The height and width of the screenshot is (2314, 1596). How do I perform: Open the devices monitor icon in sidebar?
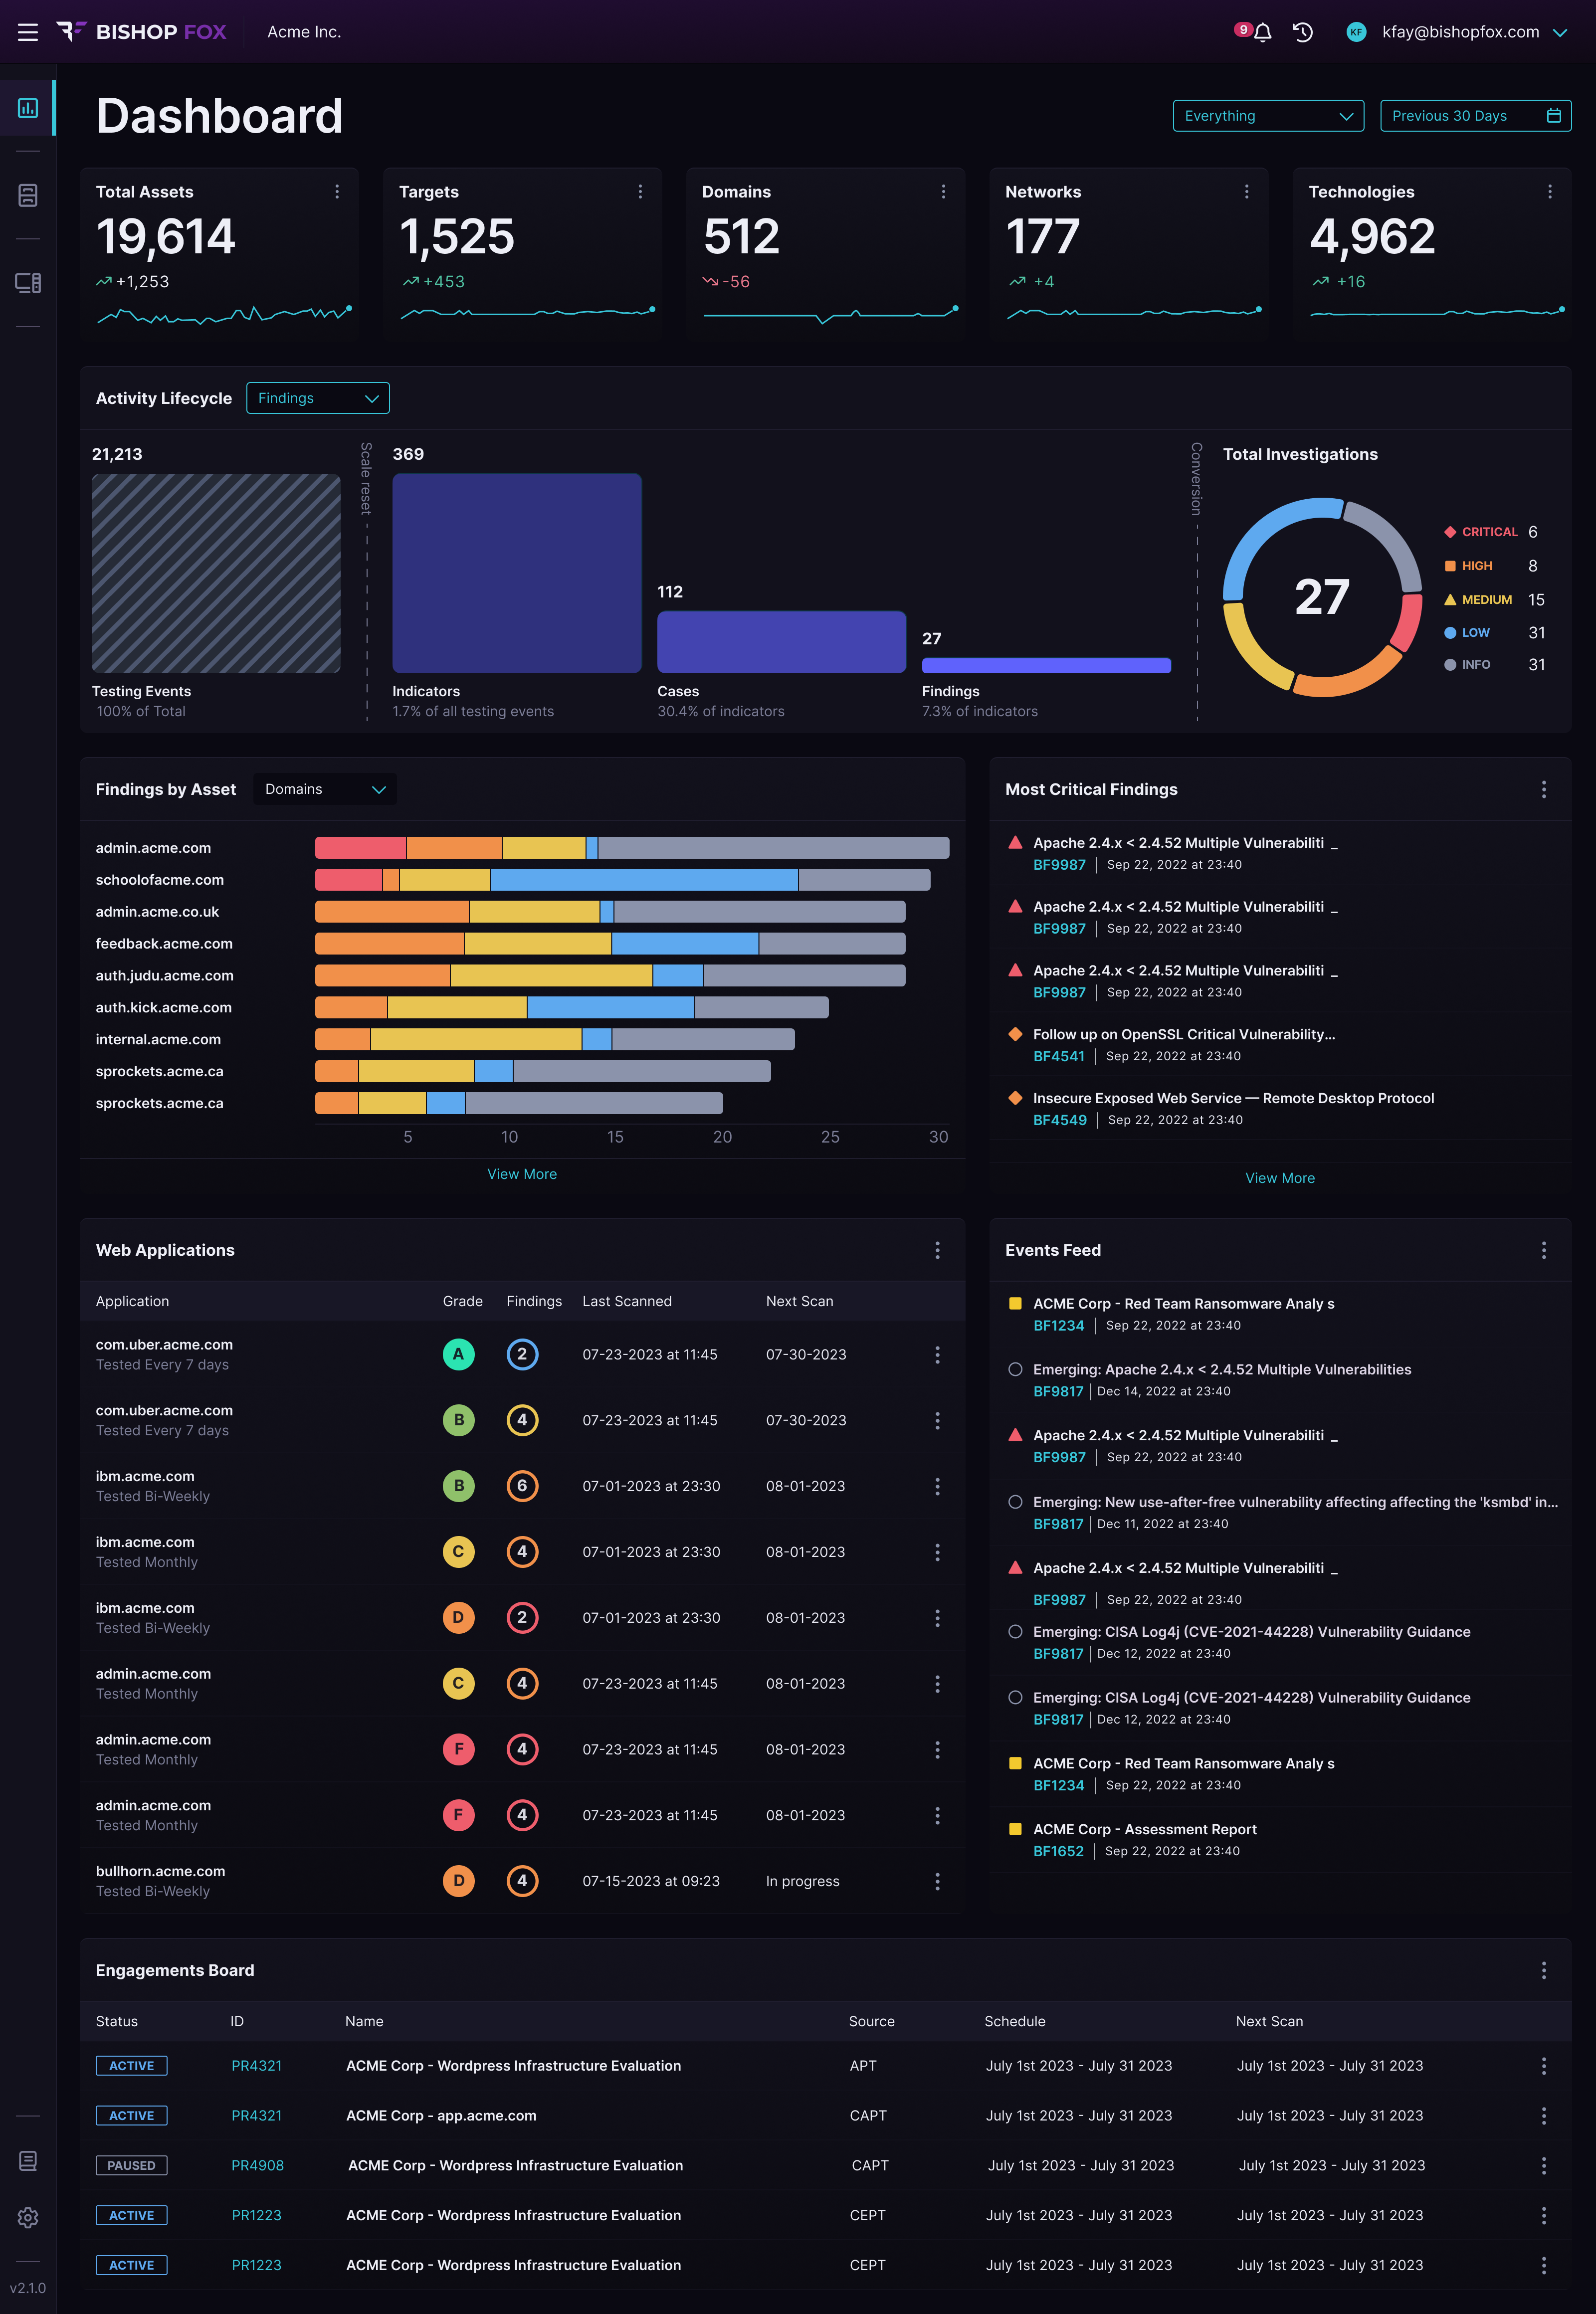pos(28,283)
